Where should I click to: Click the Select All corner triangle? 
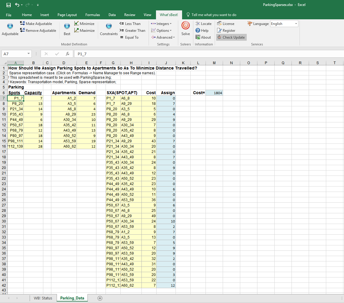tap(5, 63)
